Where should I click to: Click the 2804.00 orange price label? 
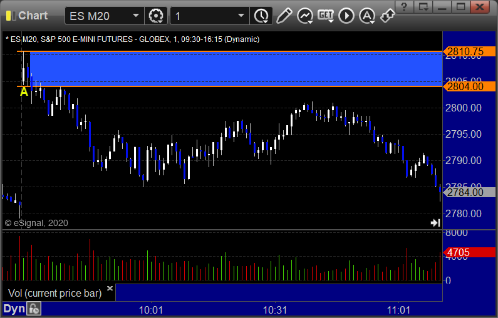tap(469, 86)
